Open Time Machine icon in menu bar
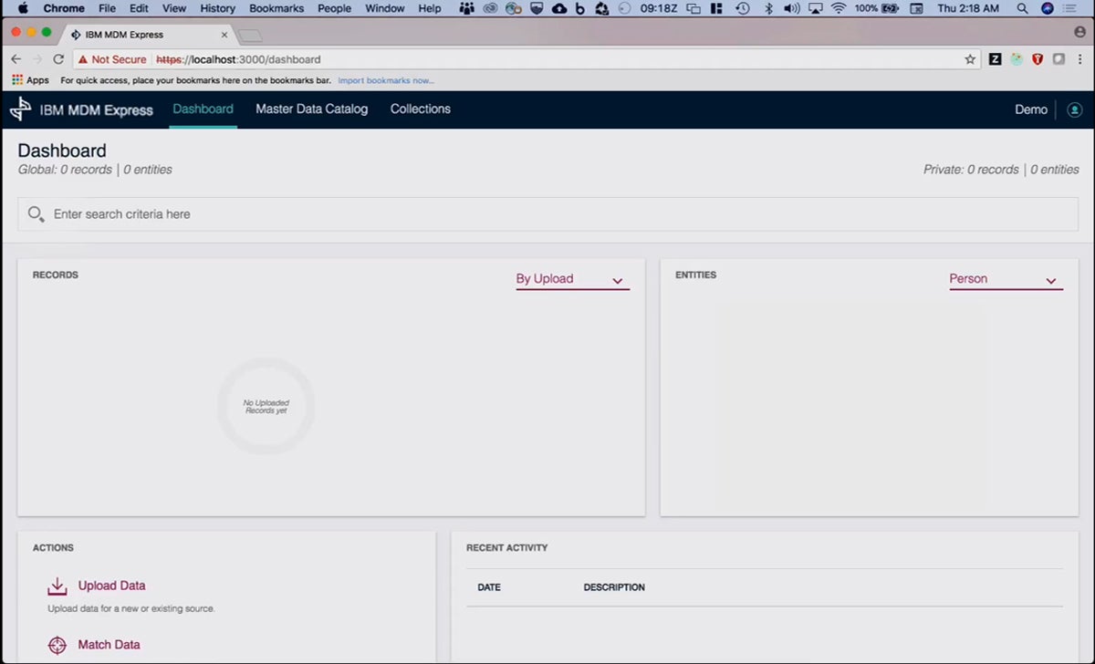 click(x=743, y=8)
